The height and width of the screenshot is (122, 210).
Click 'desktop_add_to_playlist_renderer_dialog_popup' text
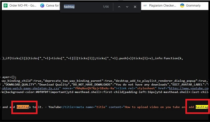point(156,81)
